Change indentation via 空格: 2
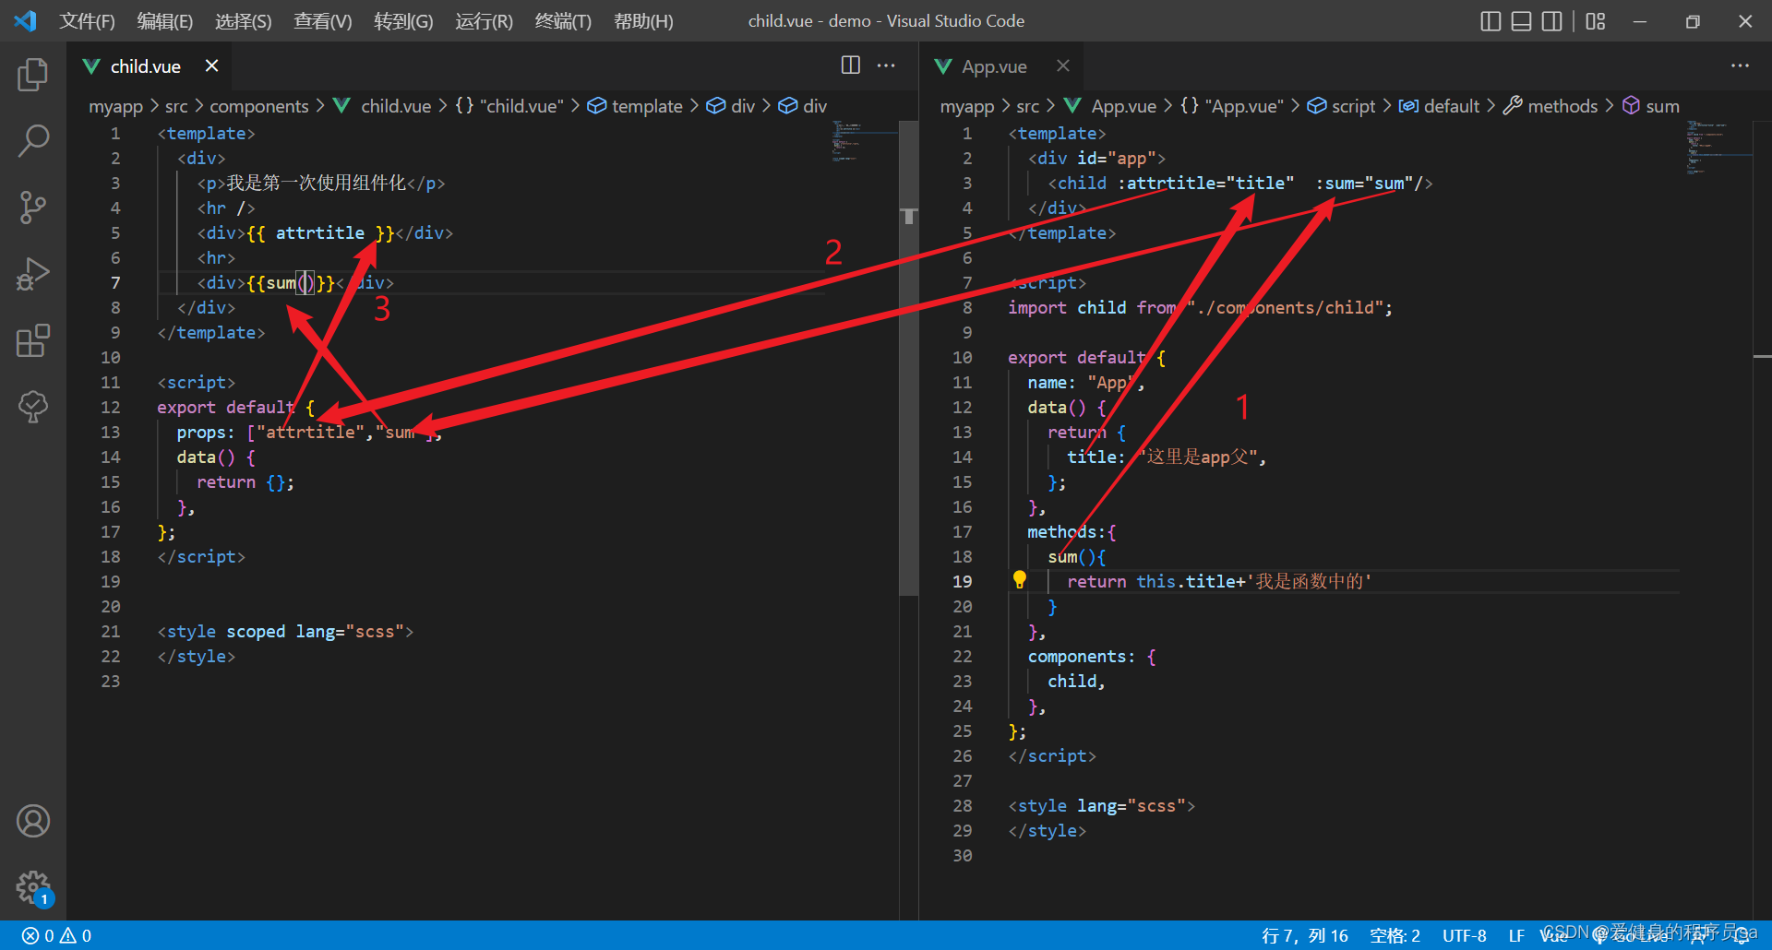The width and height of the screenshot is (1772, 950). pos(1395,935)
